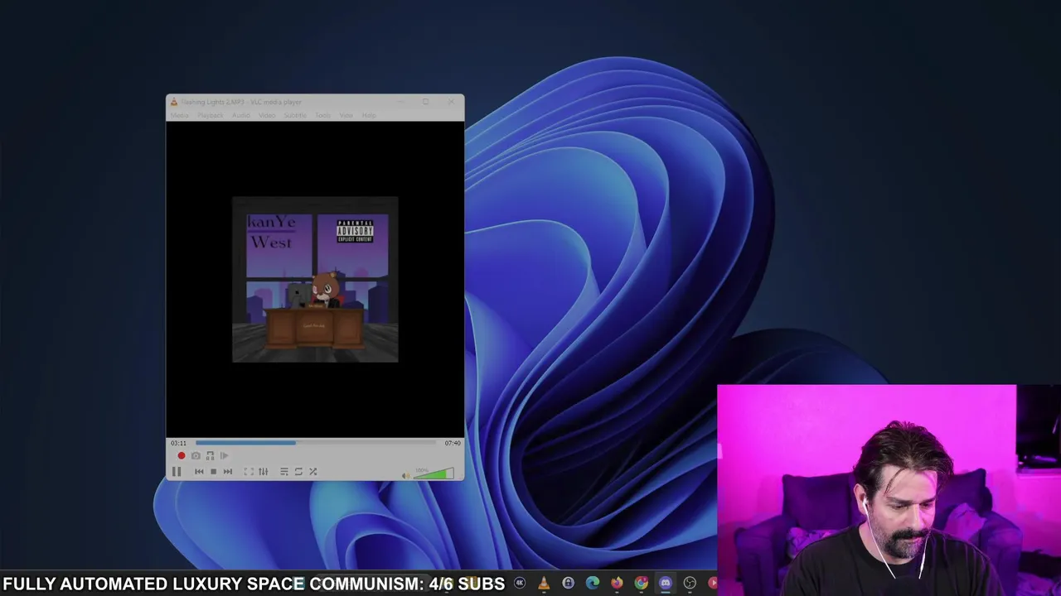Advance frame by frame
The image size is (1061, 596).
pos(224,455)
